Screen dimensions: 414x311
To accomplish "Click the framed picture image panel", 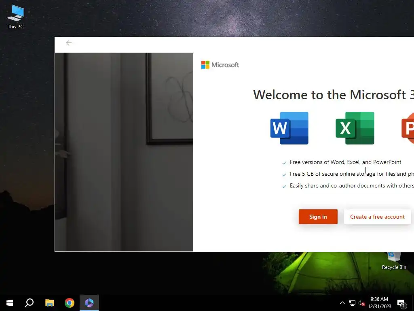I will click(x=124, y=152).
